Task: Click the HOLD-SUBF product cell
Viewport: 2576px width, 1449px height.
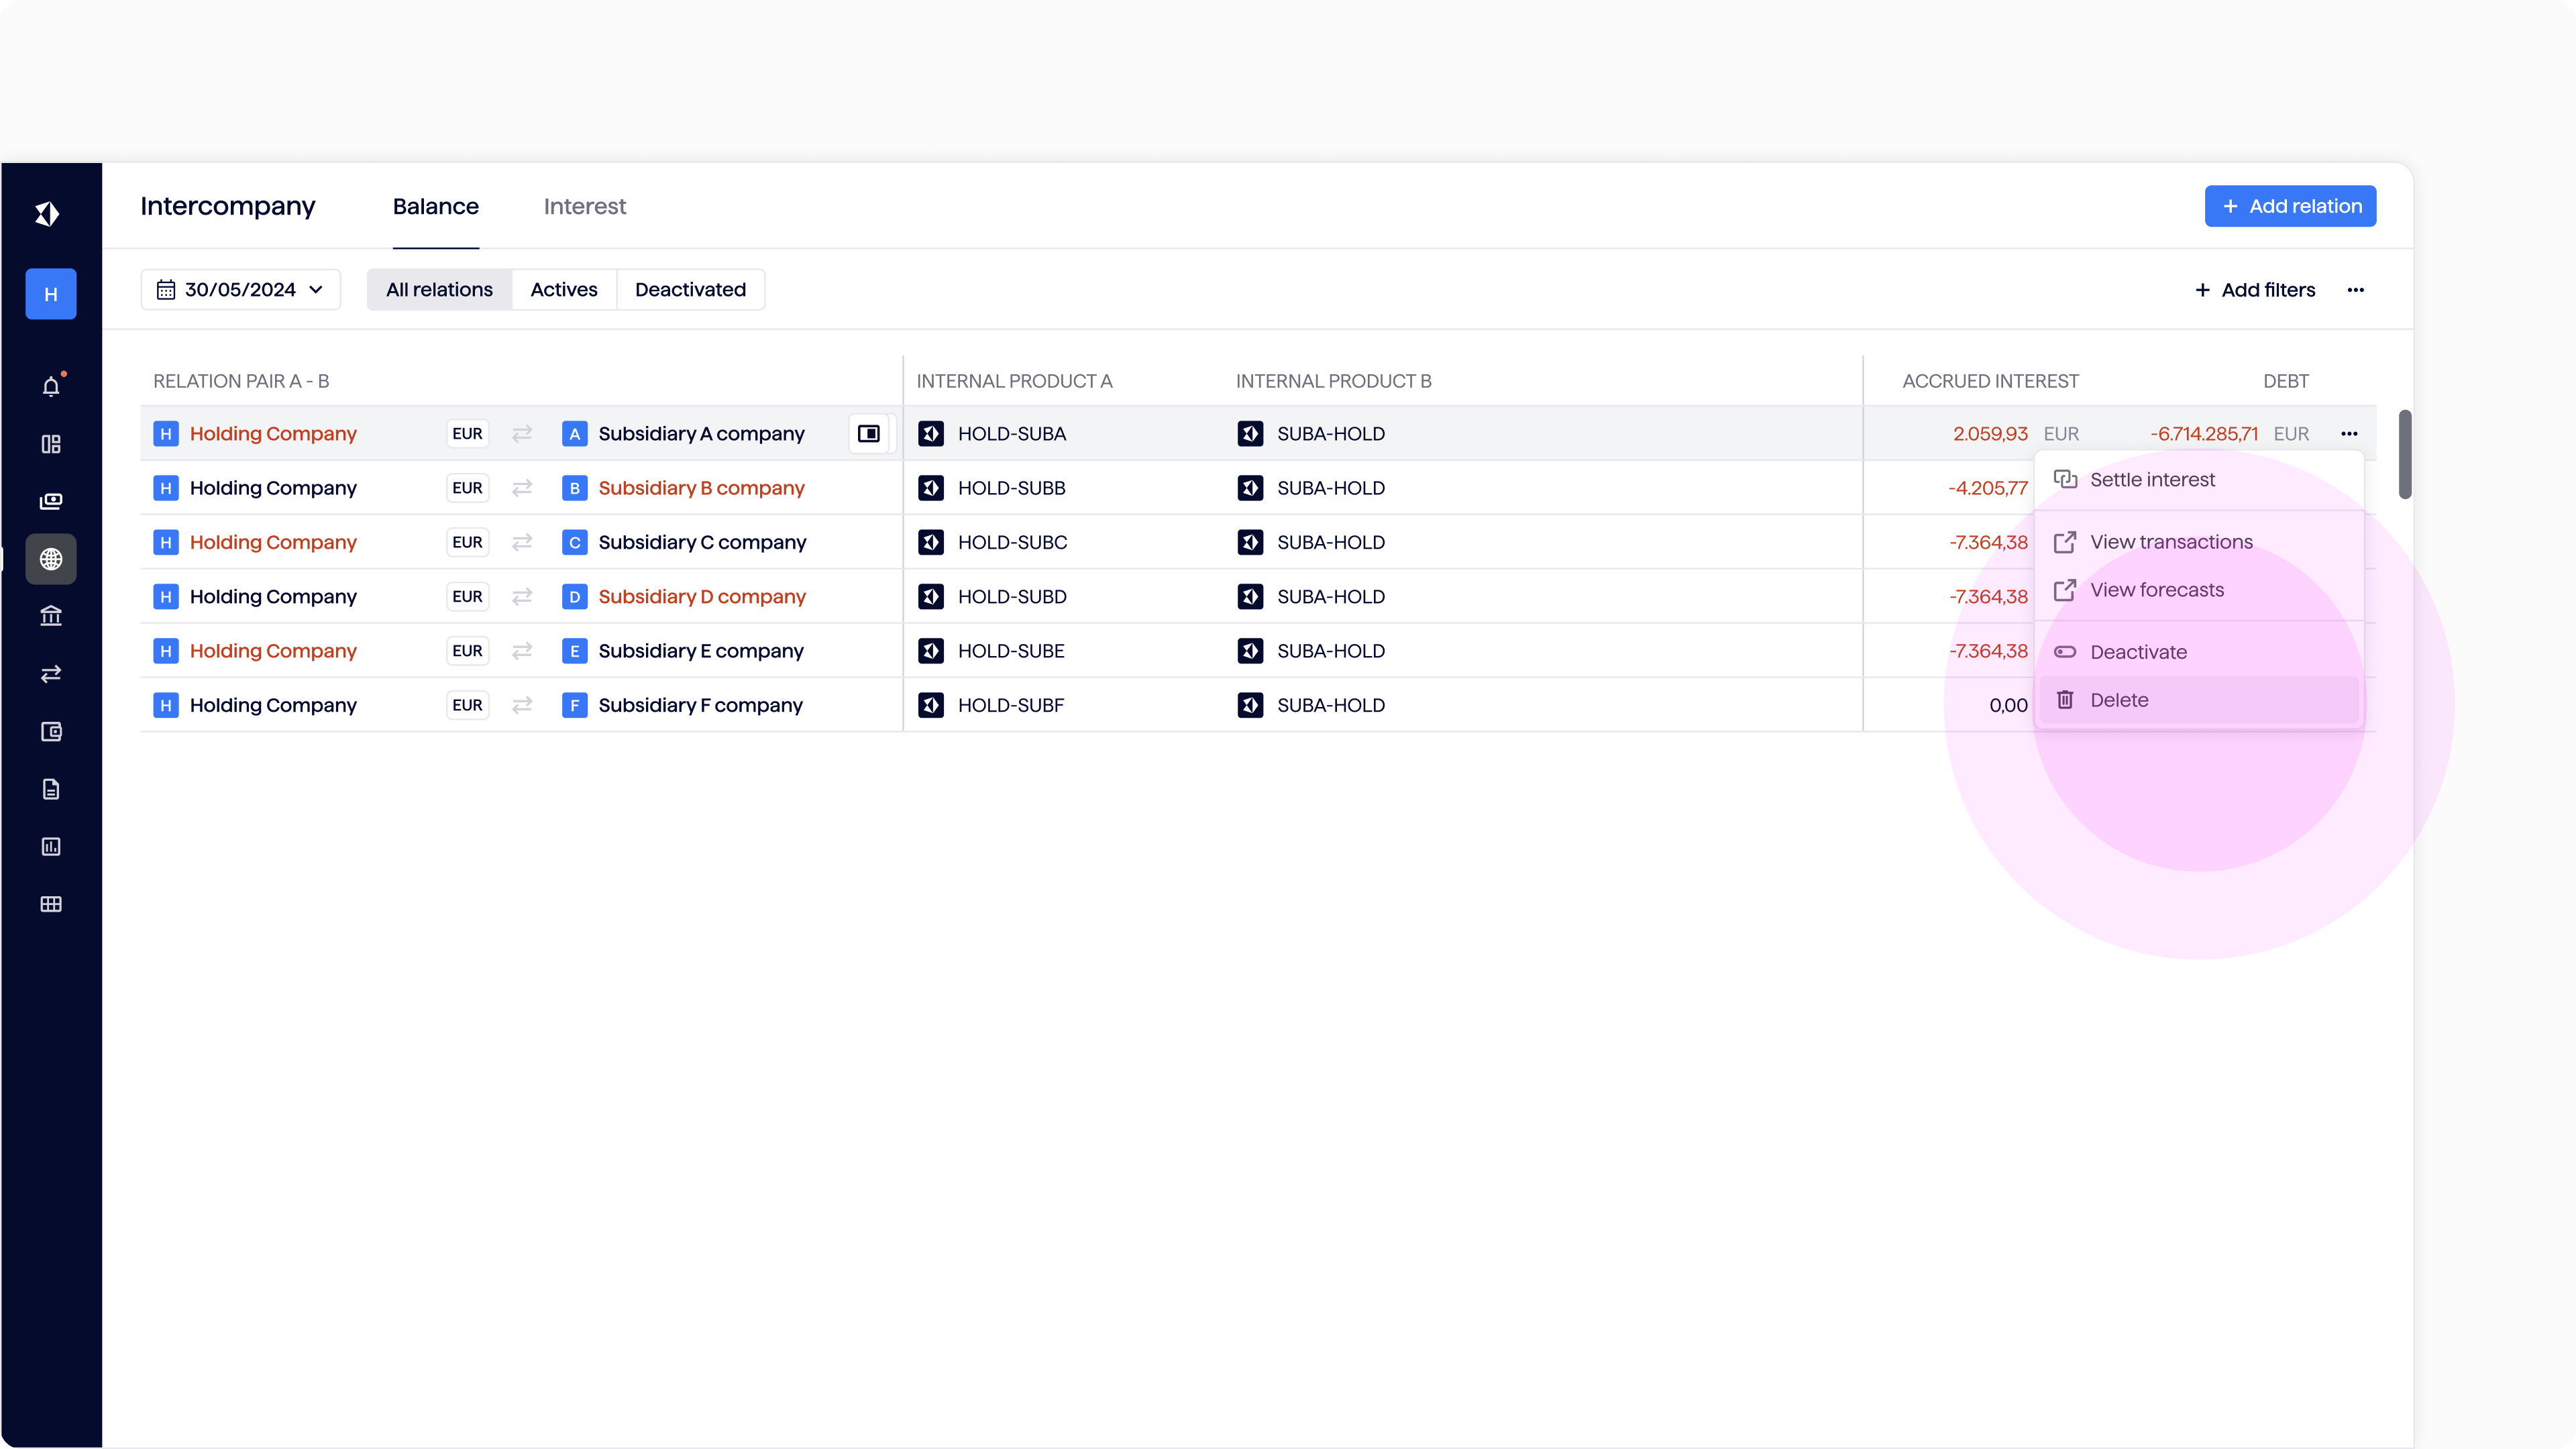Action: coord(1011,705)
